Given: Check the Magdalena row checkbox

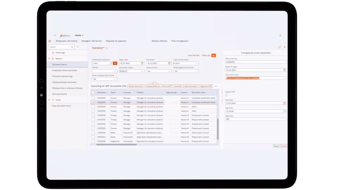Looking at the screenshot, I should tap(93, 141).
